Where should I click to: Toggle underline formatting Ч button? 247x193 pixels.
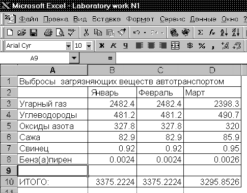pyautogui.click(x=125, y=46)
